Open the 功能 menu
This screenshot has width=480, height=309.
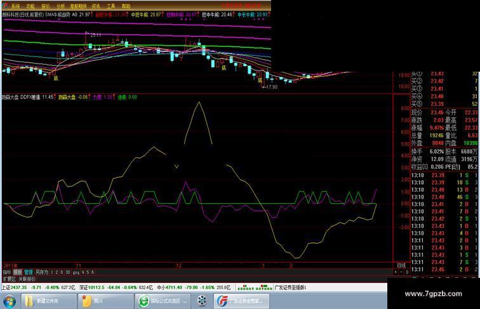(30, 6)
